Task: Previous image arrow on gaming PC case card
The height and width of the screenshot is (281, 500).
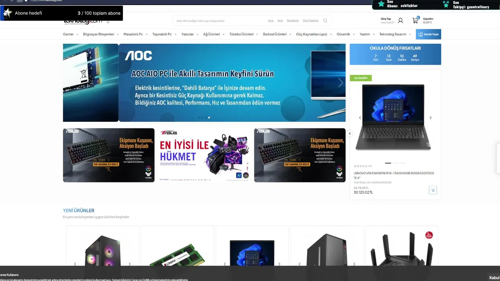Action: pos(75,264)
